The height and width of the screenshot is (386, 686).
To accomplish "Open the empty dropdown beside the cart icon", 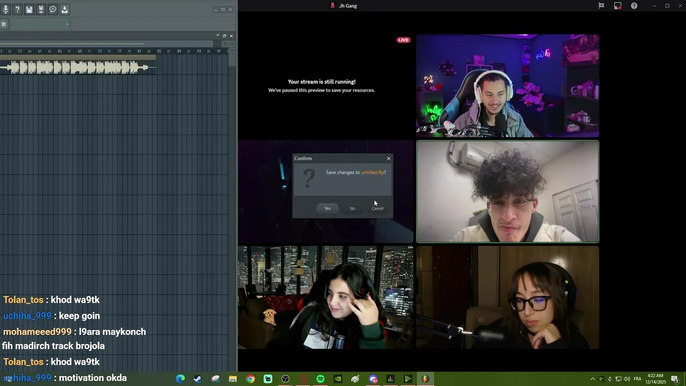I will pos(41,24).
